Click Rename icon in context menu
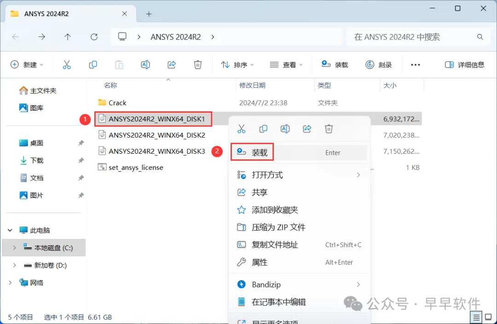497x324 pixels. click(285, 129)
